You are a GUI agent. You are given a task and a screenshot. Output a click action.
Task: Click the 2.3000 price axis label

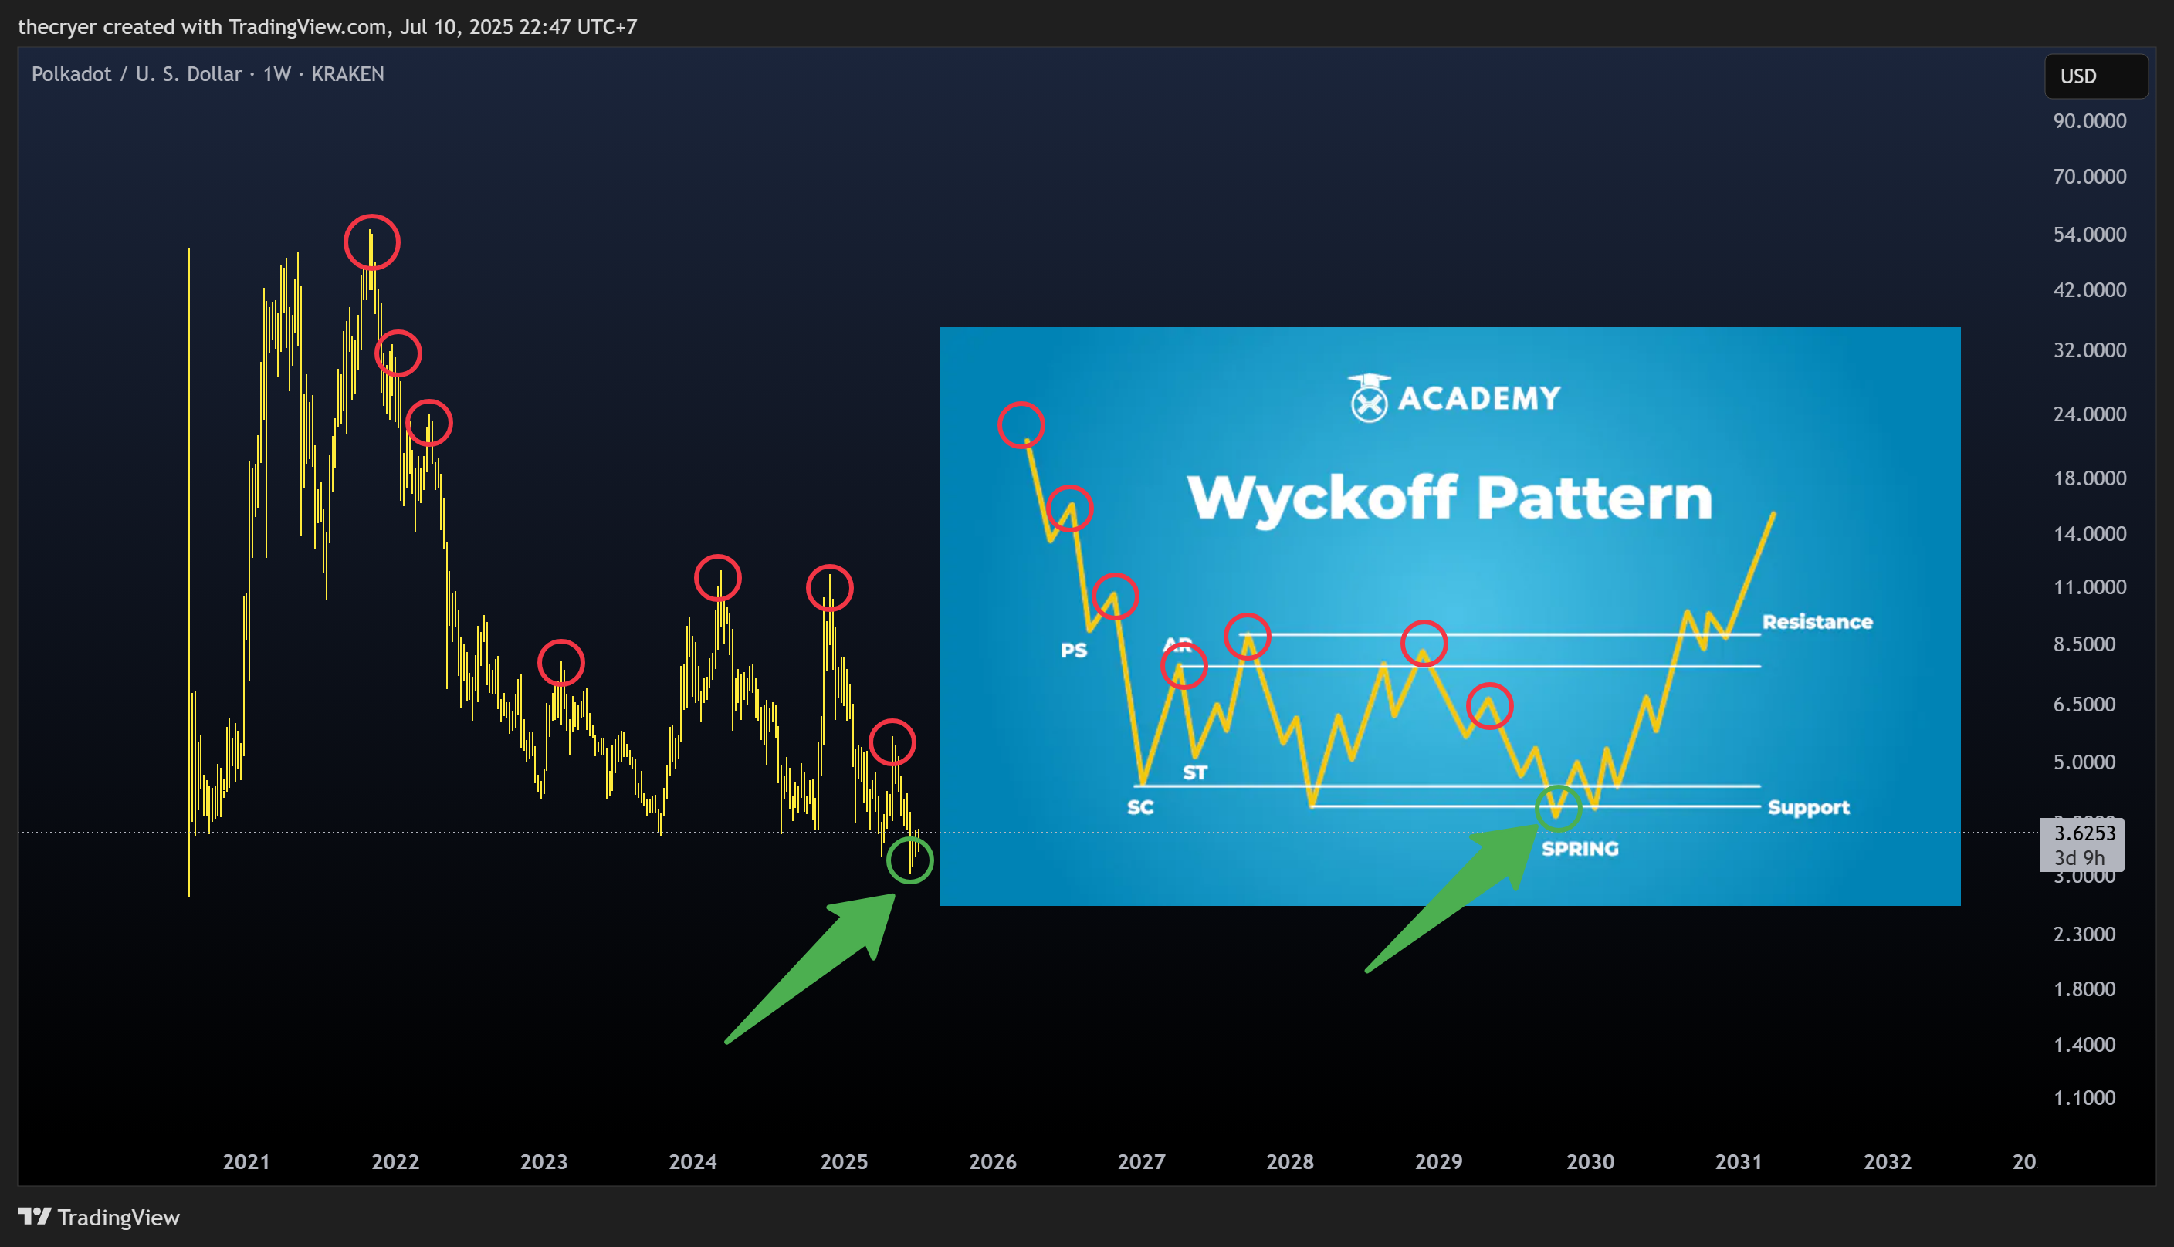[x=2084, y=934]
